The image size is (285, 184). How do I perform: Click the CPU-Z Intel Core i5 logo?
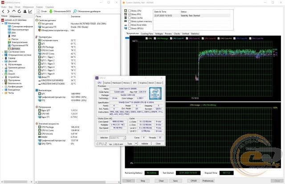pos(155,93)
